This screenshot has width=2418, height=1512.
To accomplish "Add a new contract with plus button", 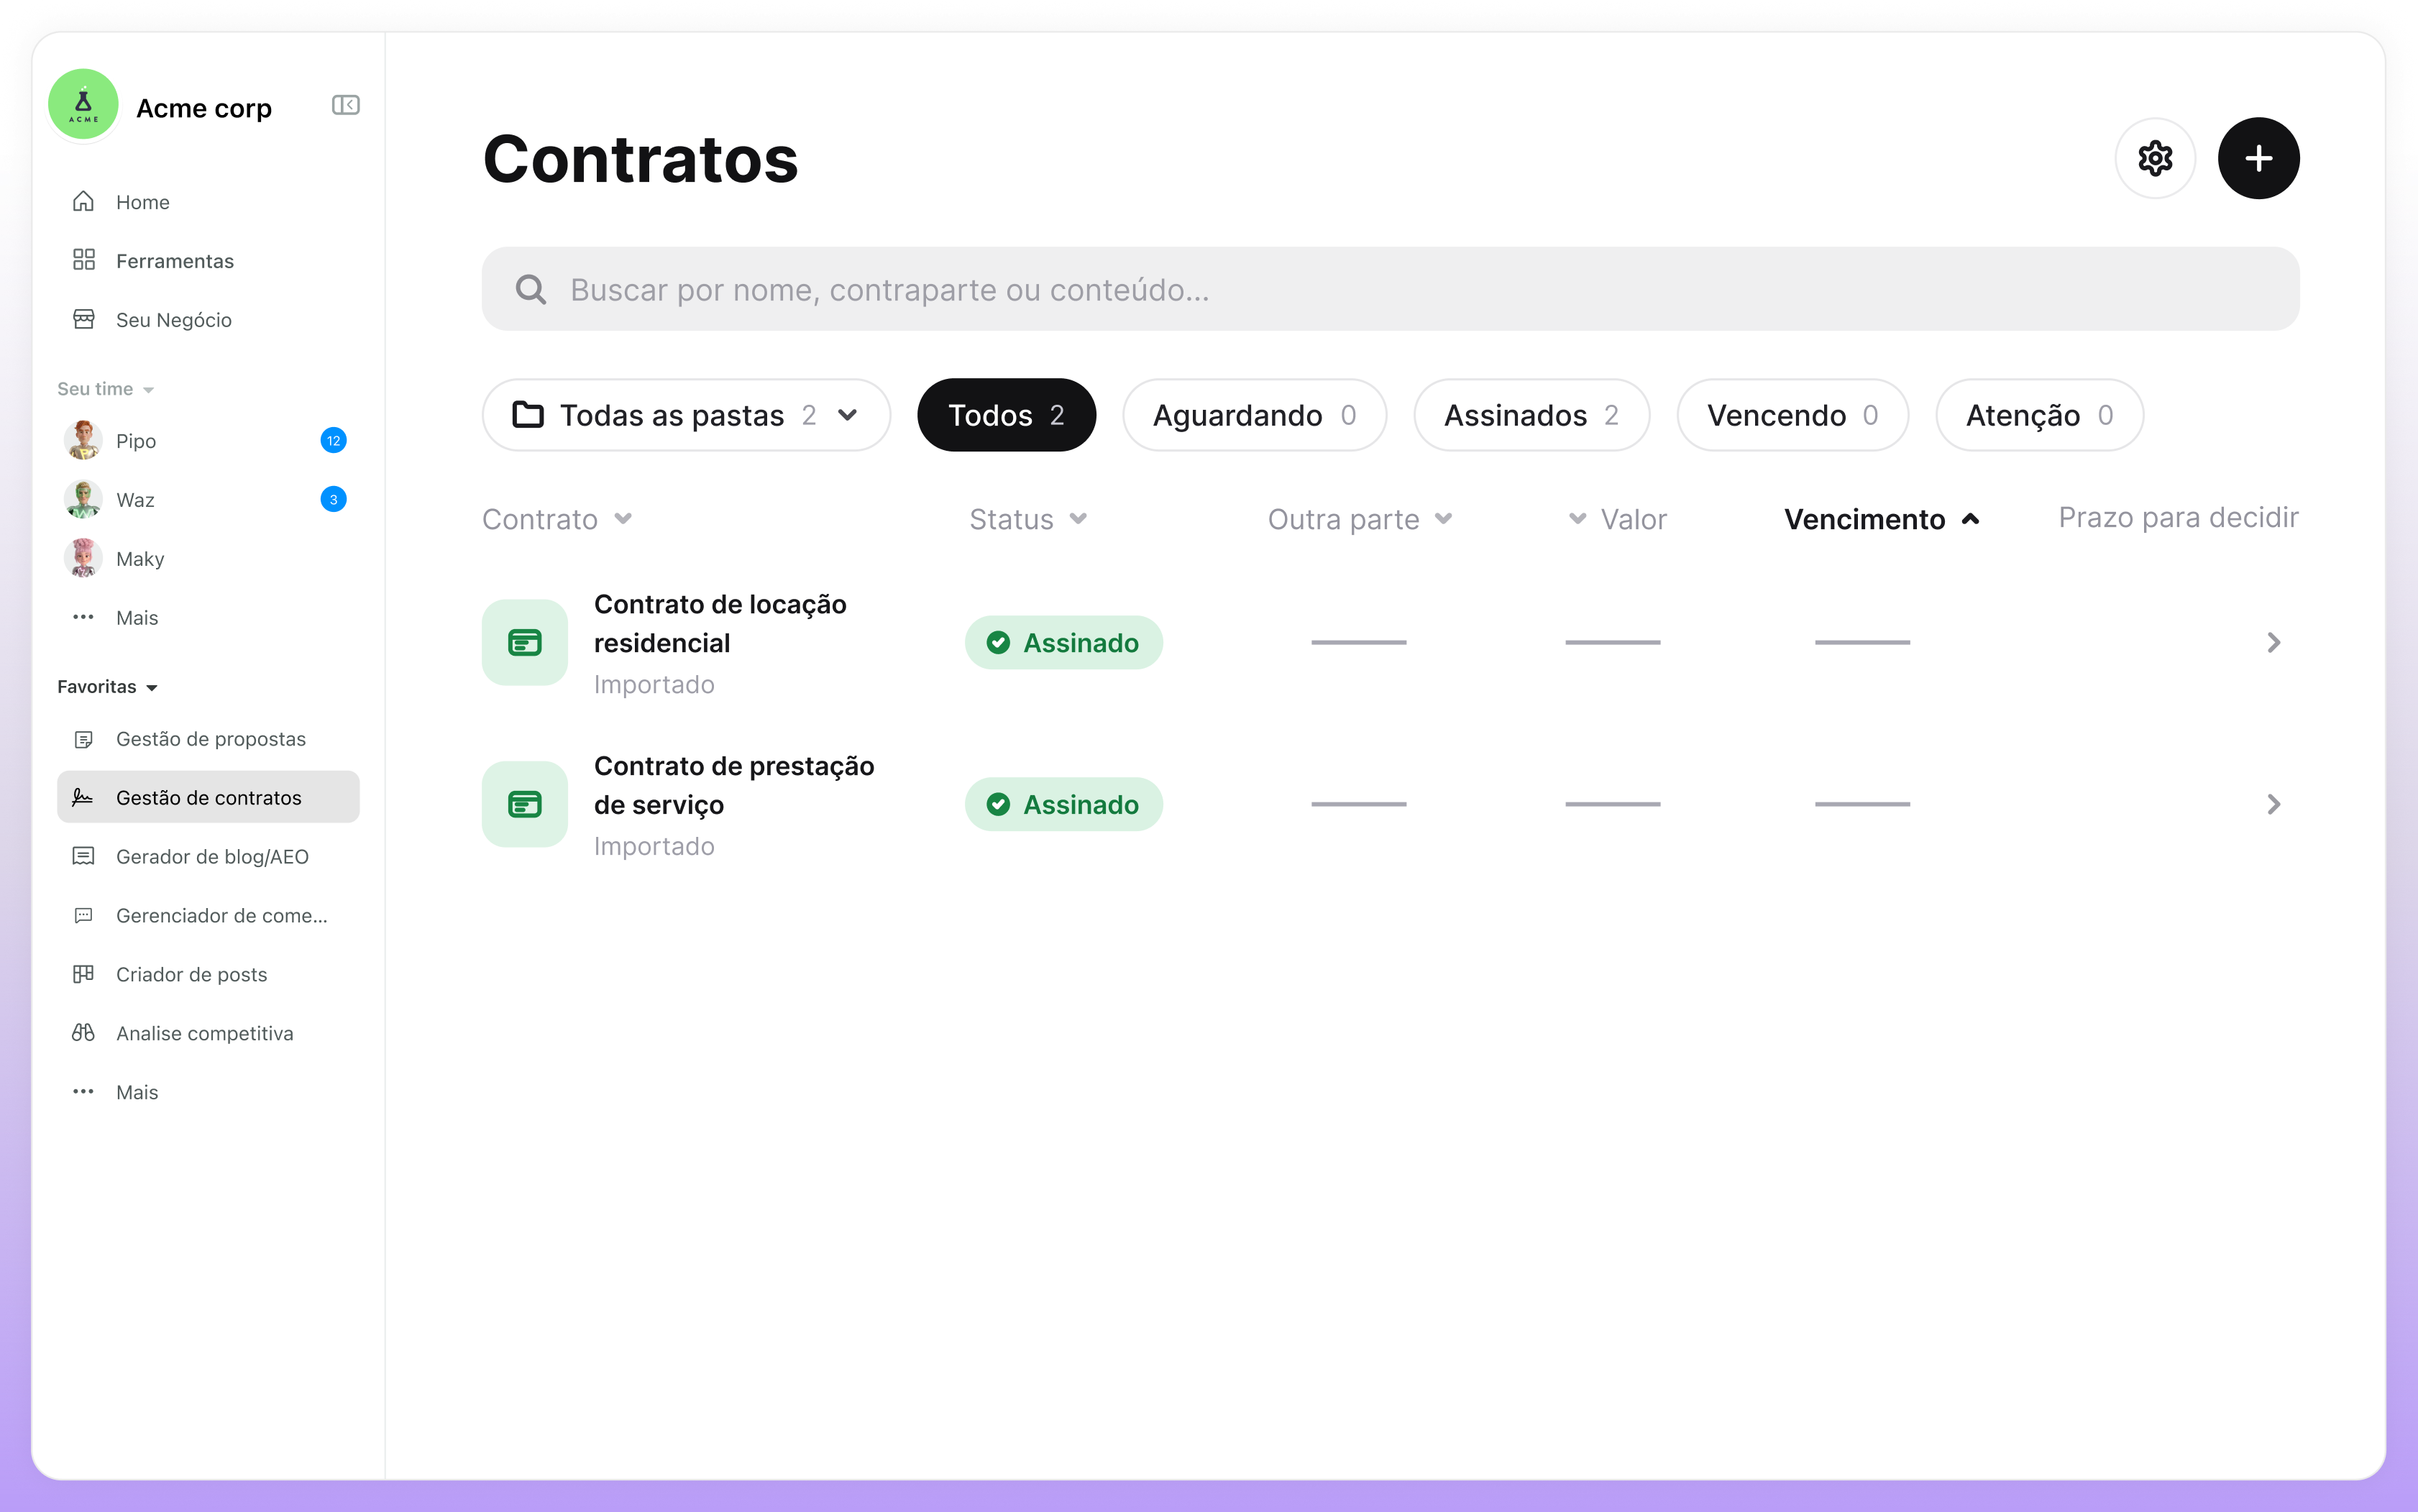I will coord(2258,158).
